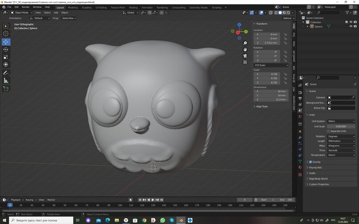Screen dimensions: 359x224
Task: Toggle Collection exclude checkbox in outliner
Action: click(347, 22)
